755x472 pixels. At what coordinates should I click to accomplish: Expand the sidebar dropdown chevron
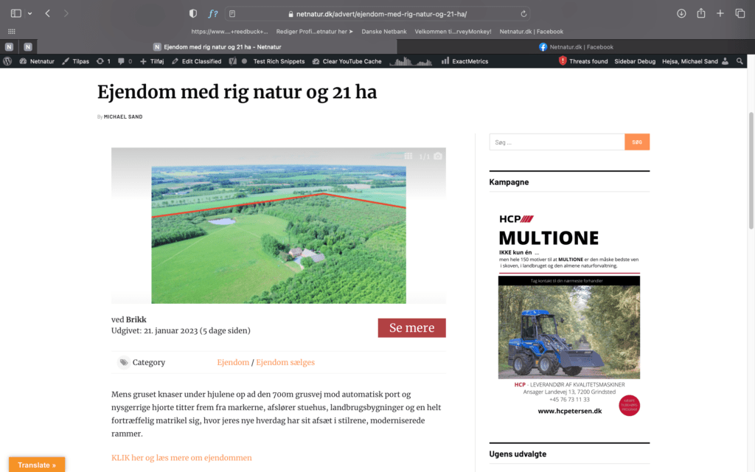[30, 13]
